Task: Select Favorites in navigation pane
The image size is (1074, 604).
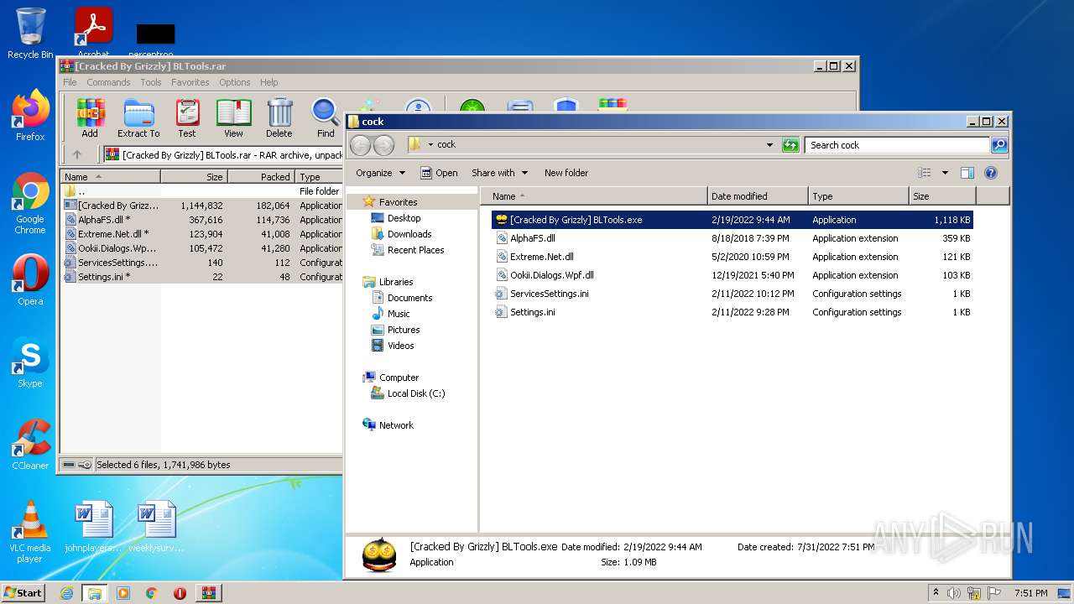Action: (x=398, y=202)
